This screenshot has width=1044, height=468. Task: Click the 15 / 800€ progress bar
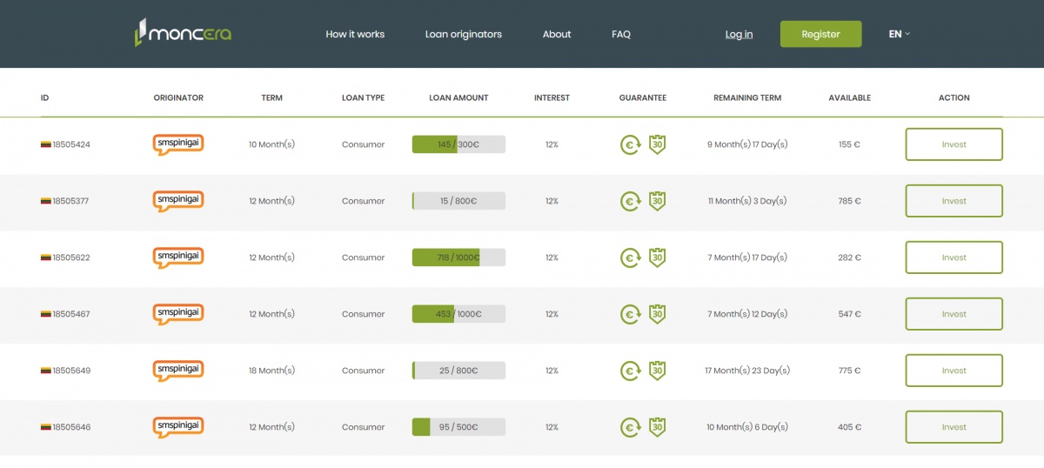[458, 201]
